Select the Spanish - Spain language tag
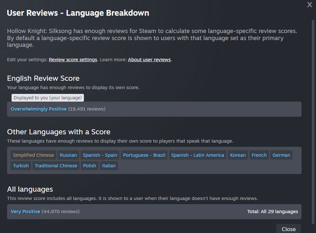The width and height of the screenshot is (316, 233). tap(100, 155)
